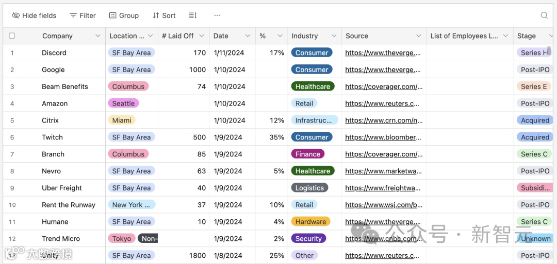Select the Infrastructure industry tag

(x=315, y=120)
